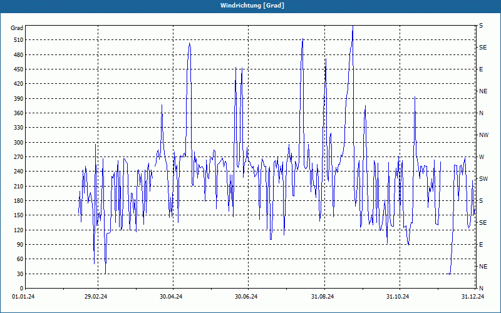
Task: Click the 330 y-axis value
Action: click(x=19, y=128)
